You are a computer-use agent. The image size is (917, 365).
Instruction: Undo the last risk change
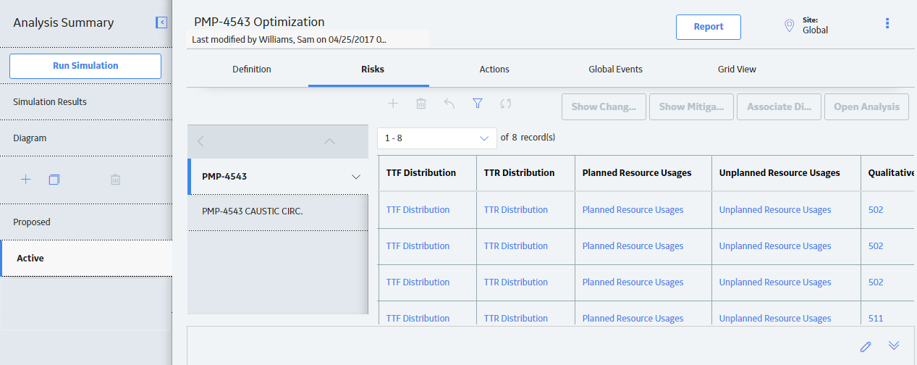pos(449,104)
